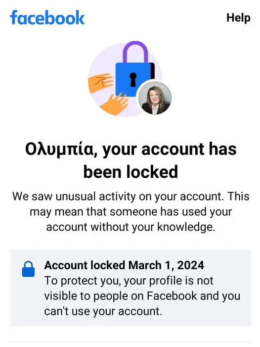Open the Help link
260x347 pixels.
point(238,18)
